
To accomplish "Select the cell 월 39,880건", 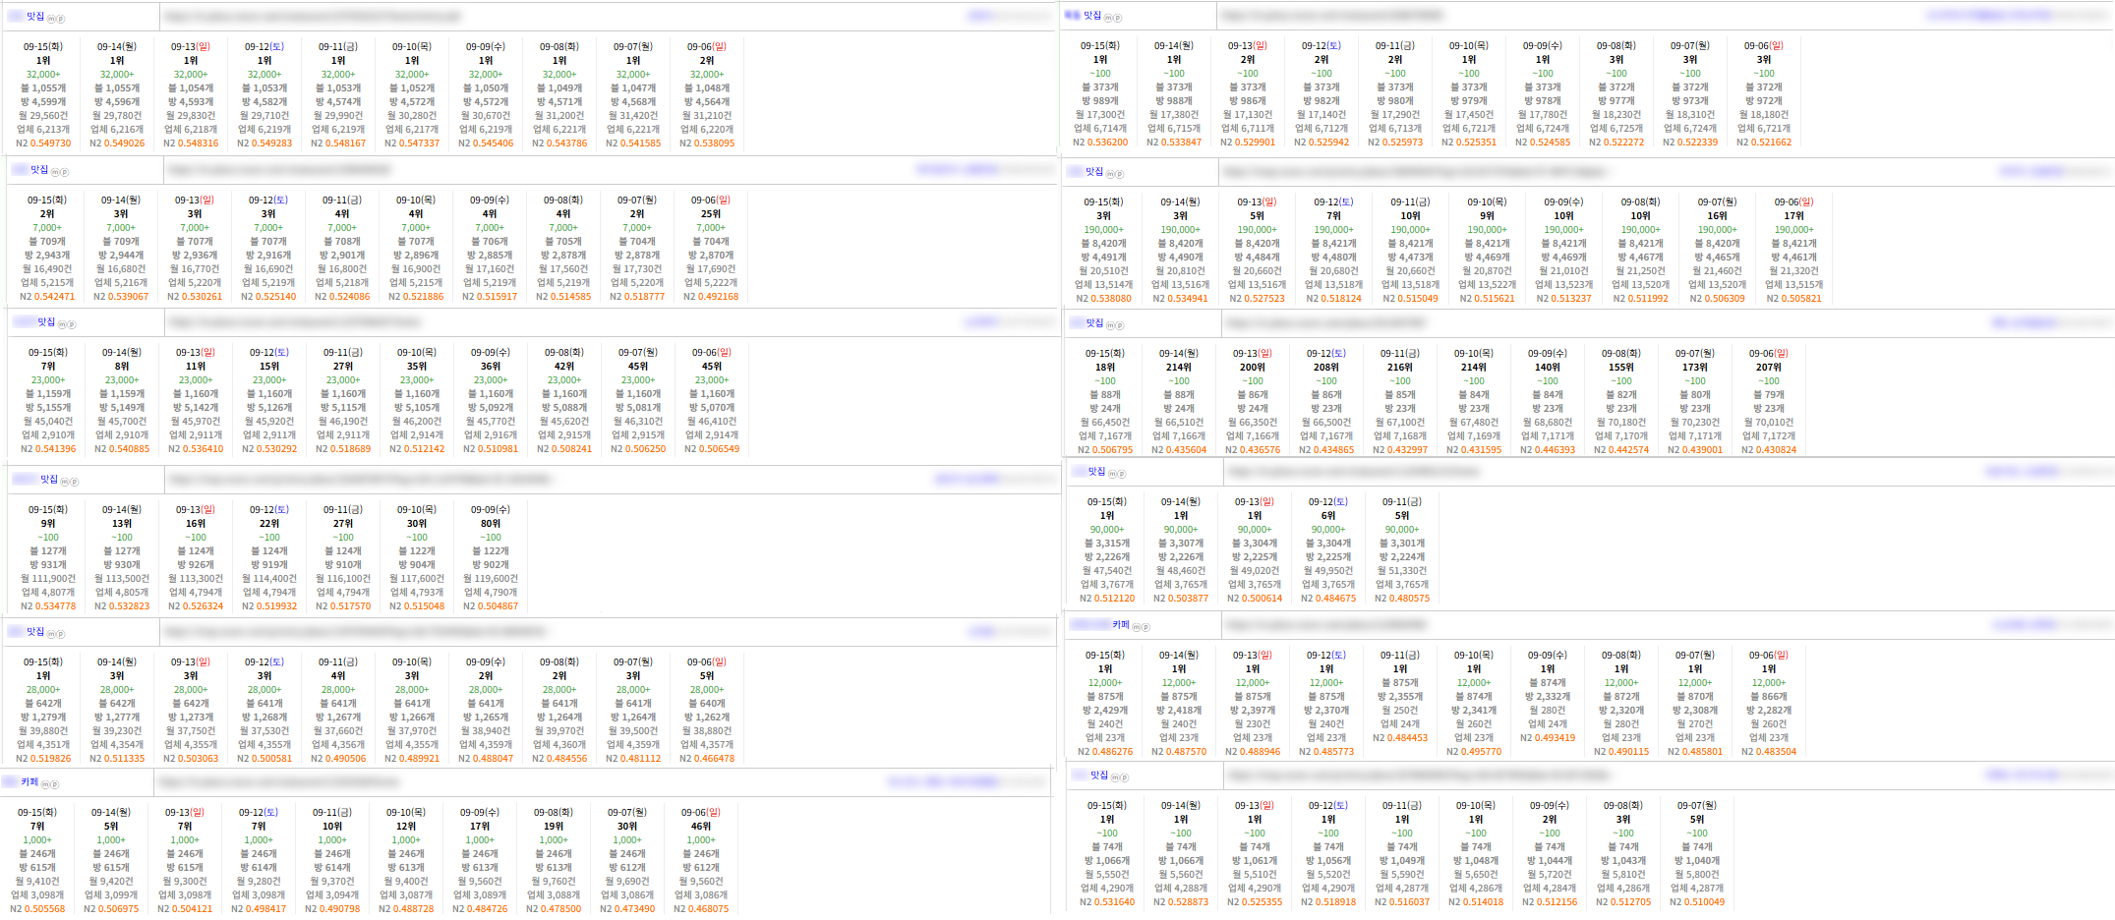I will tap(43, 731).
